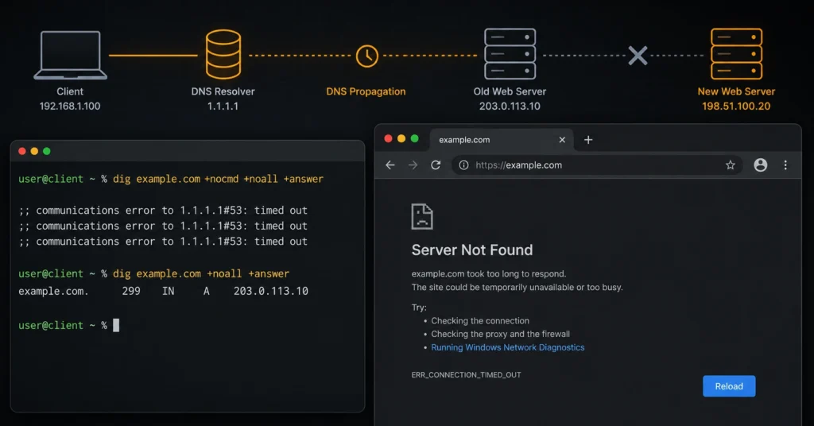Click the terminal cursor at empty prompt
Screen dimensions: 814x426
coord(116,325)
